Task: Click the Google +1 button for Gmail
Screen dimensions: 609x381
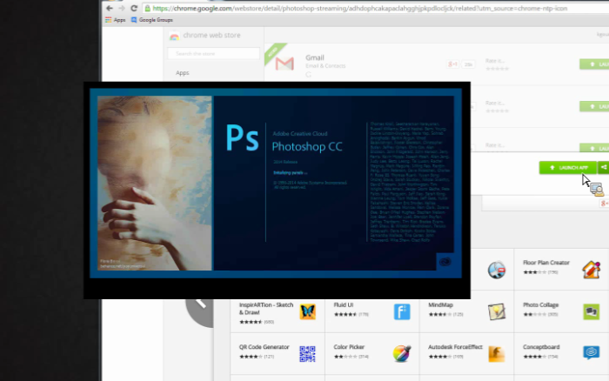Action: click(x=452, y=63)
